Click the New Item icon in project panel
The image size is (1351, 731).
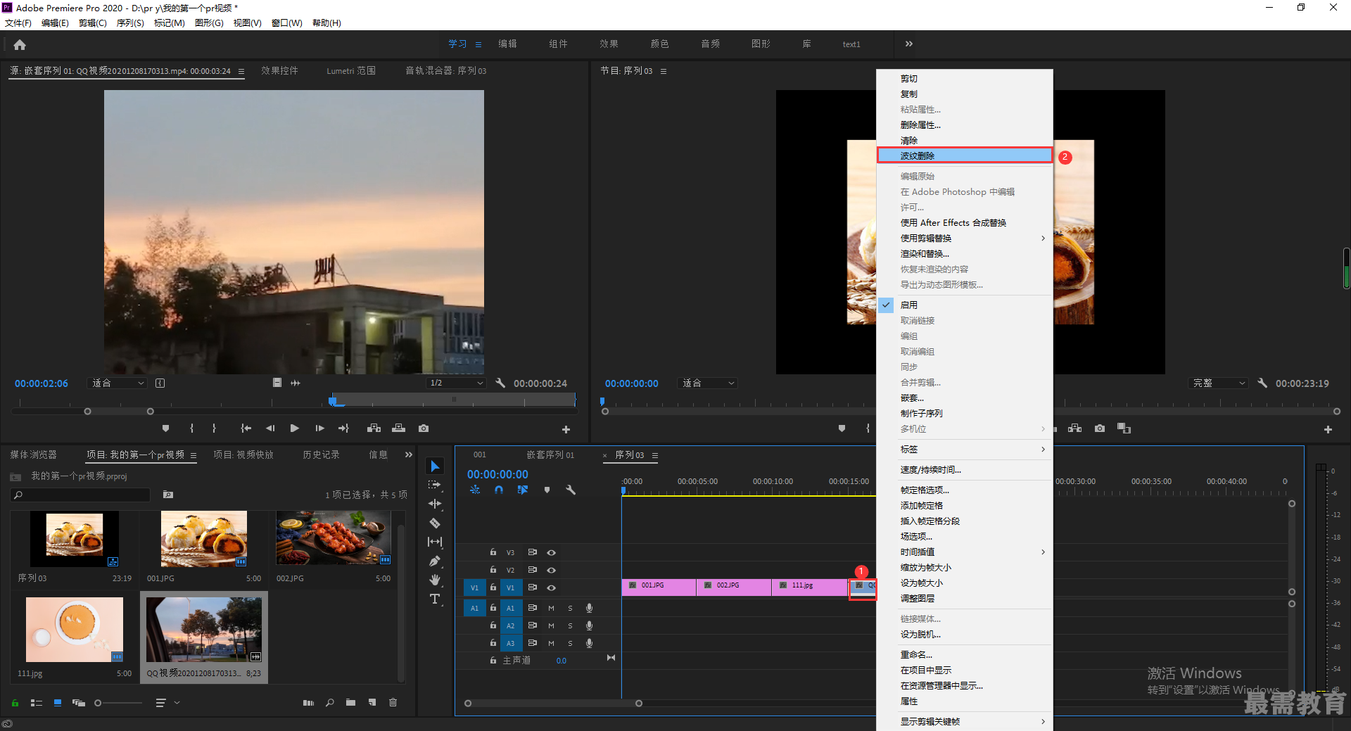pyautogui.click(x=372, y=702)
